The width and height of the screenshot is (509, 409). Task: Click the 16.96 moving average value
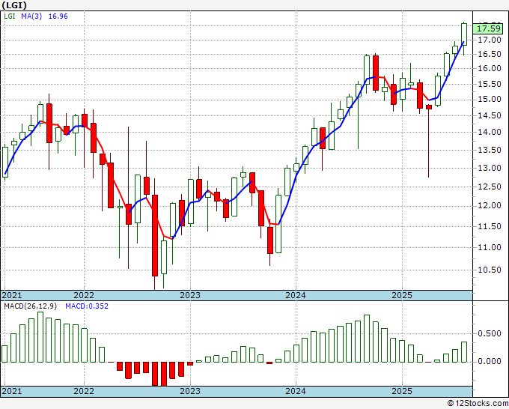tap(58, 16)
